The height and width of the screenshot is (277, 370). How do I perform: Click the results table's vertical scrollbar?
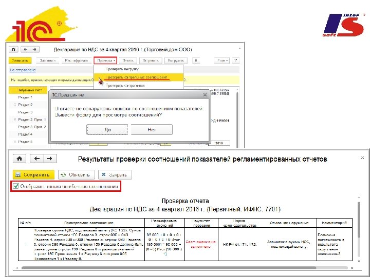pos(359,219)
